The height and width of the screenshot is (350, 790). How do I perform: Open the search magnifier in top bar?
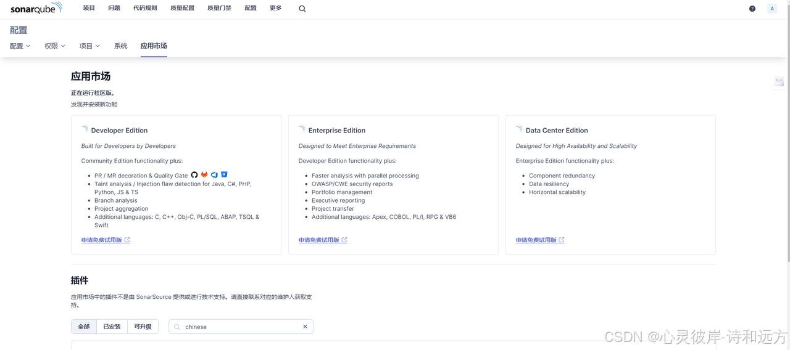(x=302, y=9)
